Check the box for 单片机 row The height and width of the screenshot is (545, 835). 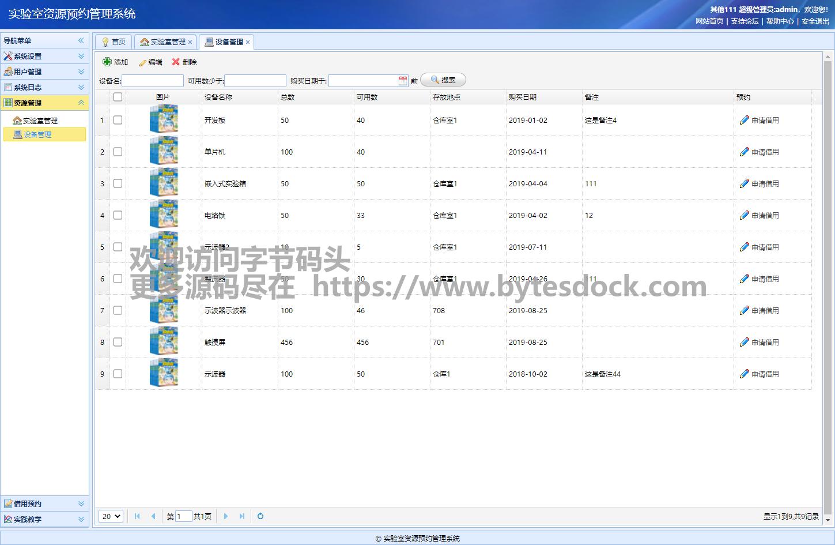click(x=118, y=152)
